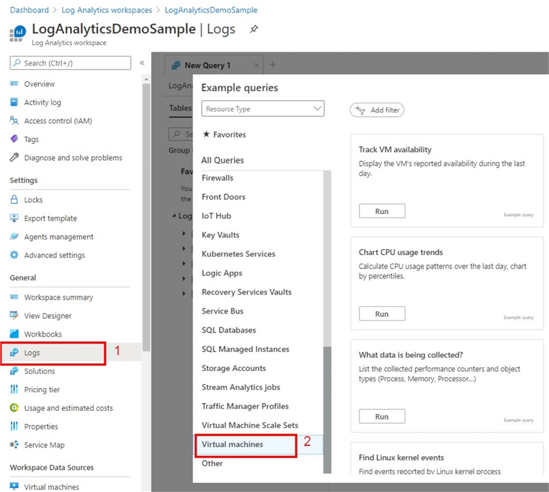This screenshot has height=492, width=549.
Task: Run the Chart CPU usage trends query
Action: pos(382,314)
